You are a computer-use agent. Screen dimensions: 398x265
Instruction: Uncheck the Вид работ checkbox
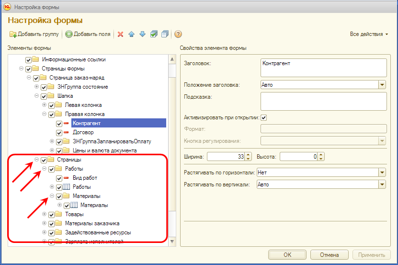tap(59, 178)
